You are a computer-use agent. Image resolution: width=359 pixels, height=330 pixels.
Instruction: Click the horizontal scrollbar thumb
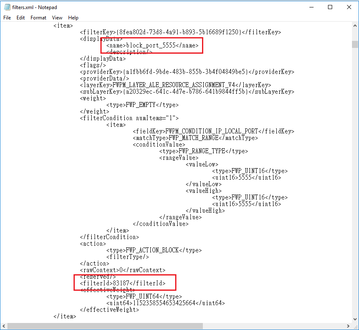(x=105, y=326)
